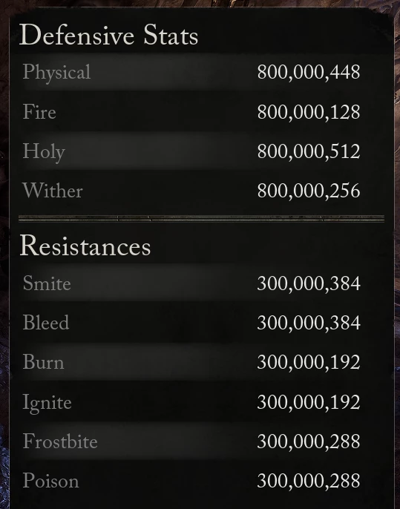The width and height of the screenshot is (400, 509).
Task: Select the Smite resistance row
Action: click(201, 283)
